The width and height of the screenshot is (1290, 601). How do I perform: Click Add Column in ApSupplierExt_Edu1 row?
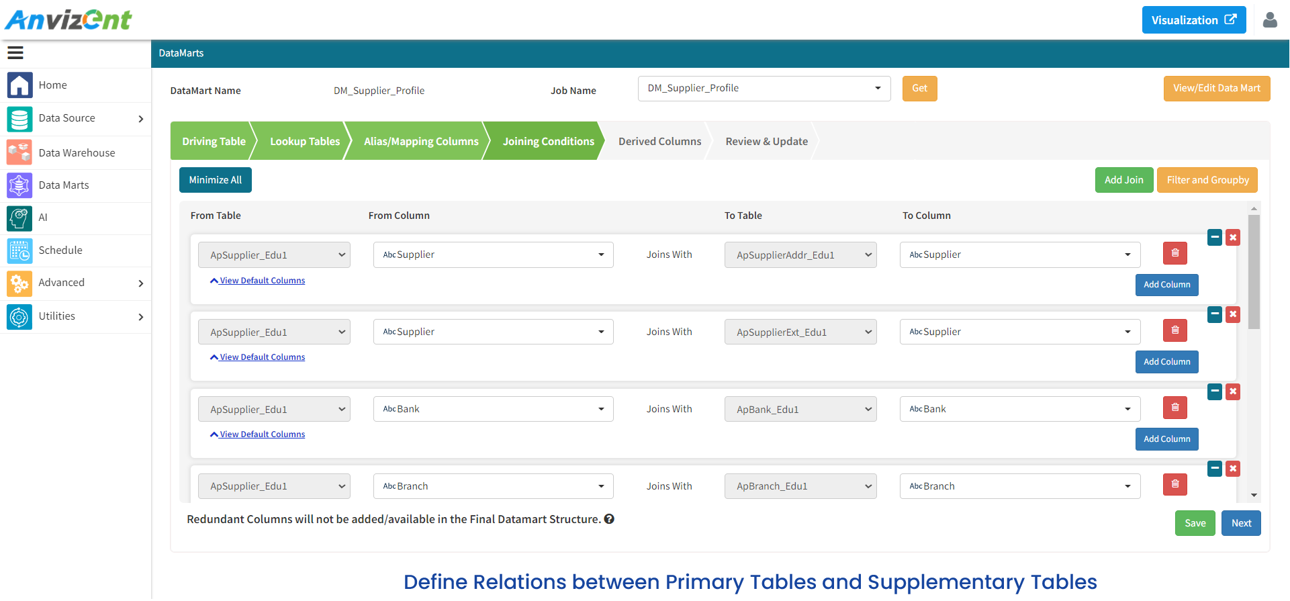click(x=1166, y=362)
